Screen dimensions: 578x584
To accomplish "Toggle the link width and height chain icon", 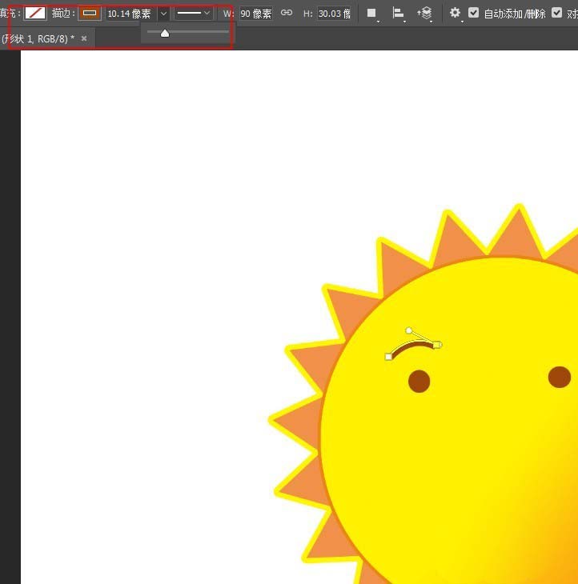I will tap(287, 13).
